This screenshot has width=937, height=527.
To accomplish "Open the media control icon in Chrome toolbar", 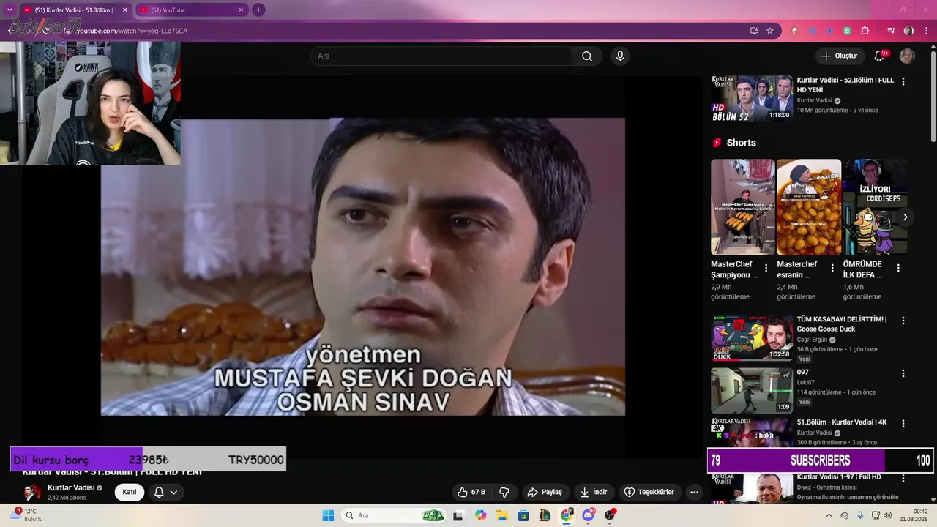I will (891, 31).
